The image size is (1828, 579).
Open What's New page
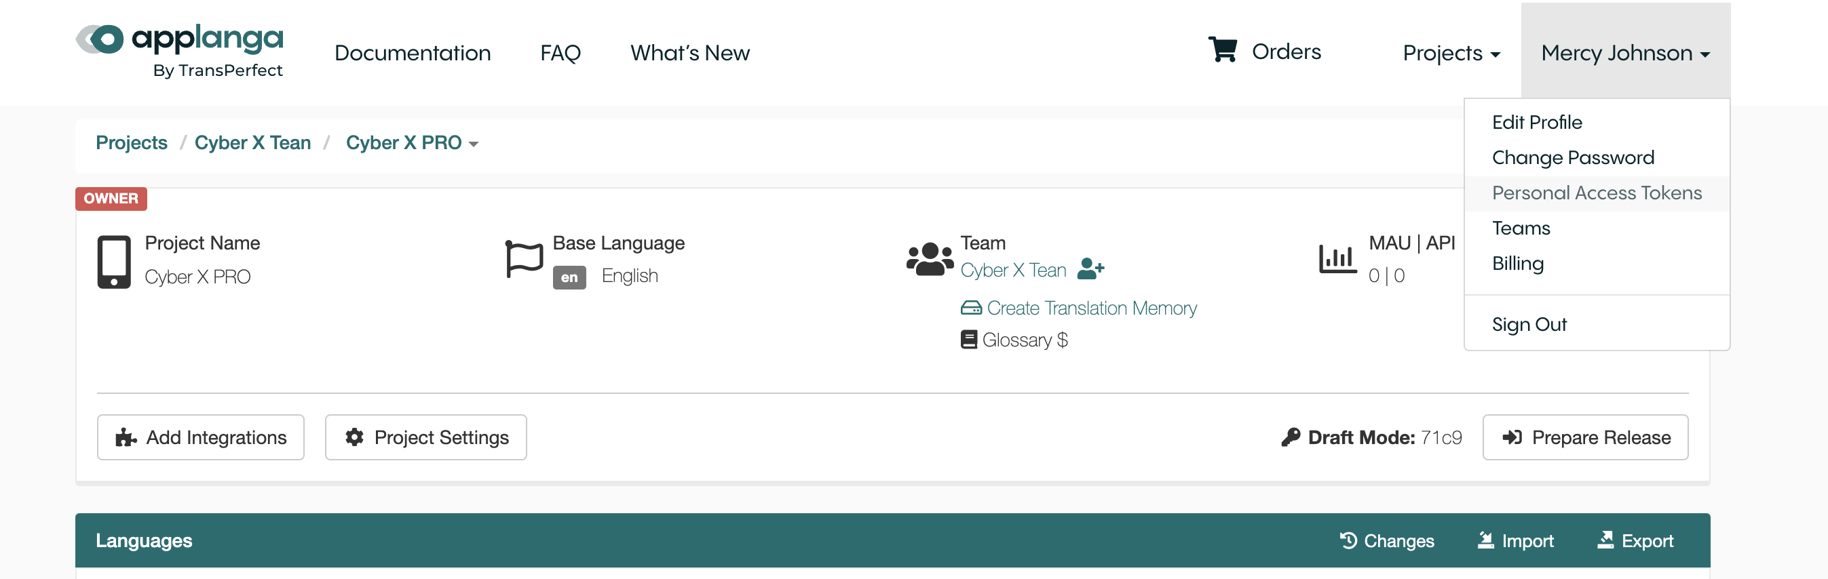(x=690, y=52)
